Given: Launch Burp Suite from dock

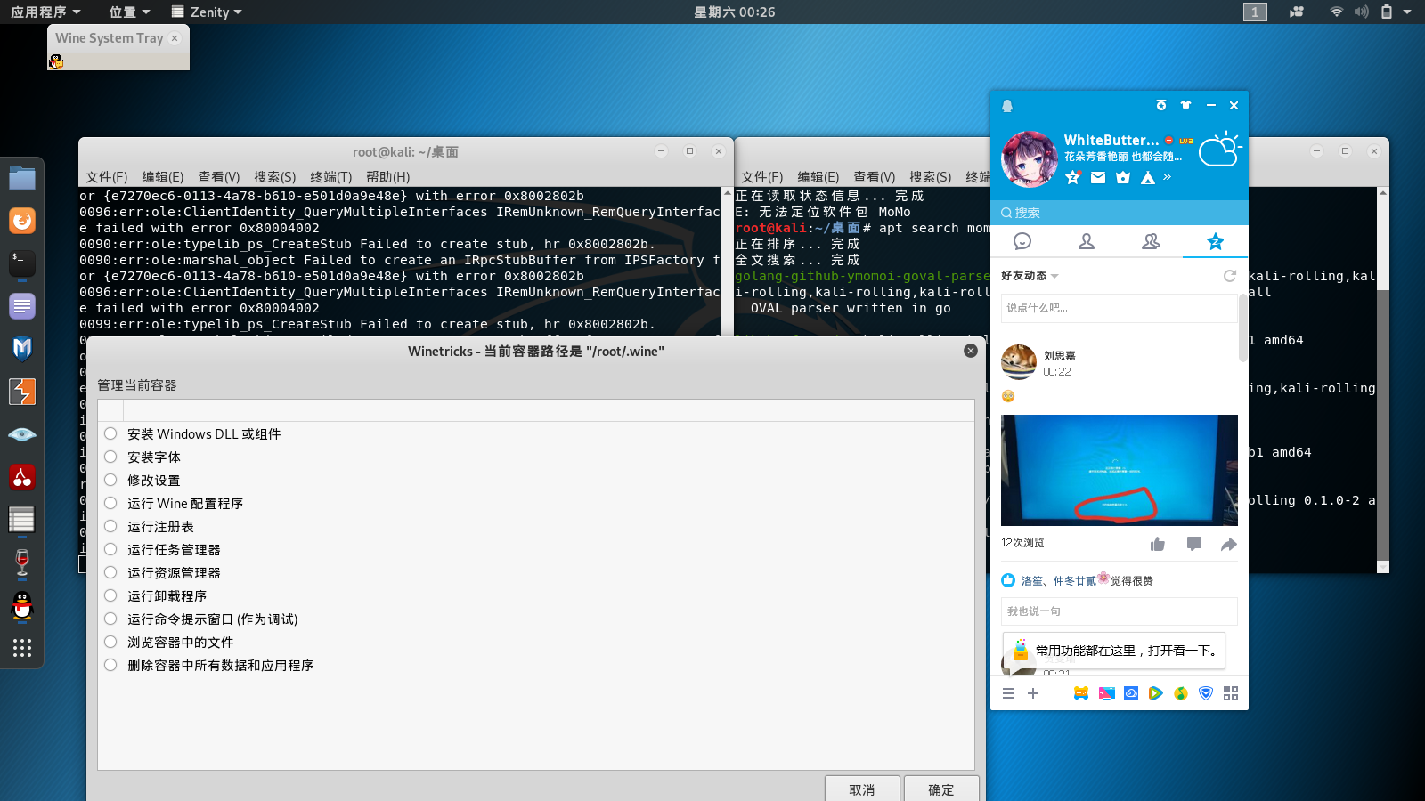Looking at the screenshot, I should [x=22, y=391].
